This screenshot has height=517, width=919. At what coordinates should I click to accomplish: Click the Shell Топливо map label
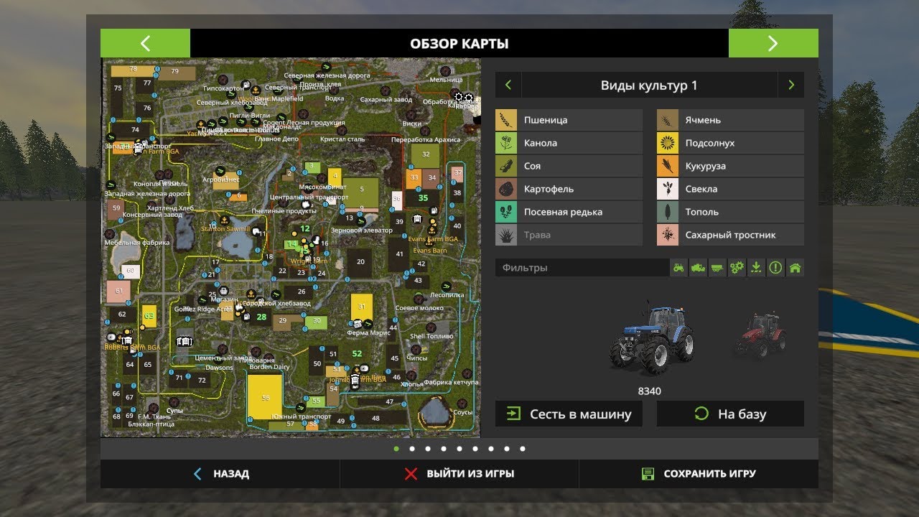coord(431,336)
